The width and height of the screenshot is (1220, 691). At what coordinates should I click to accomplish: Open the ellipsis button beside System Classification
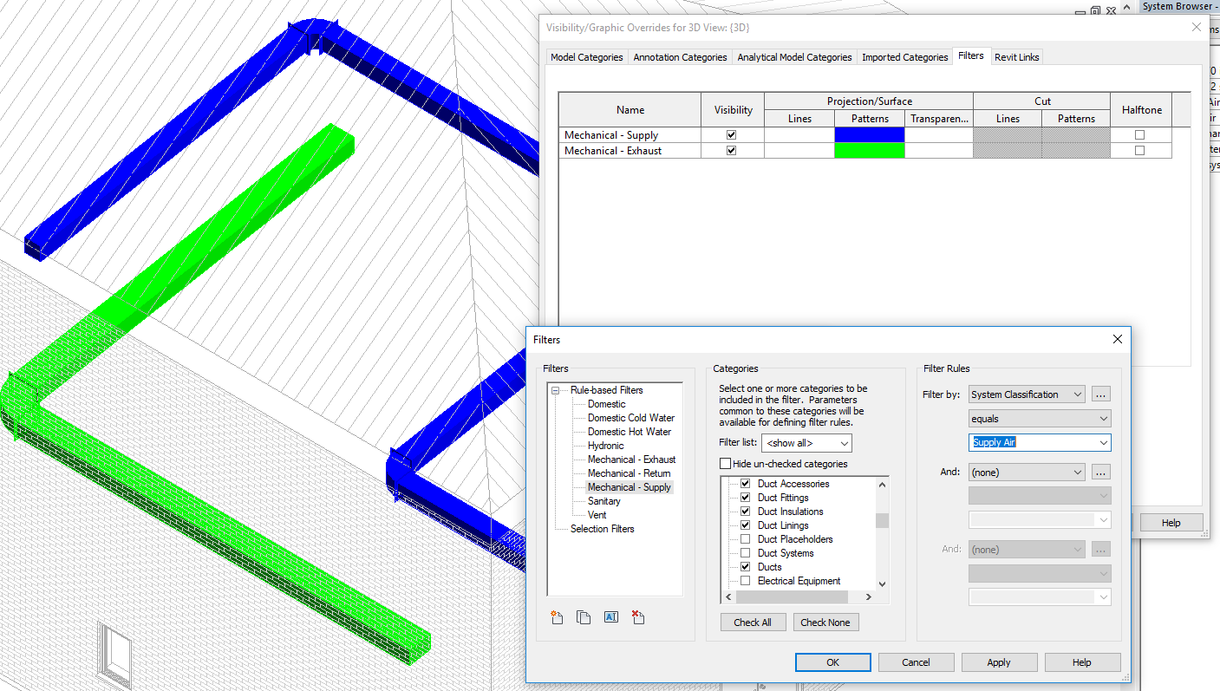pos(1100,394)
